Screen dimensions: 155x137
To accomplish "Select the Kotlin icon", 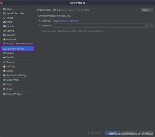I will [4, 89].
